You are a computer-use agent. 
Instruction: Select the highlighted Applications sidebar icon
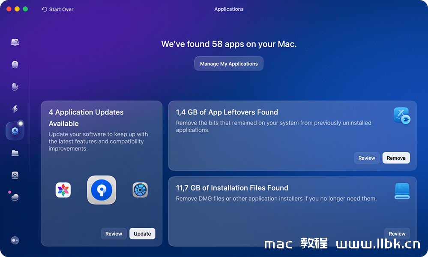(x=15, y=131)
